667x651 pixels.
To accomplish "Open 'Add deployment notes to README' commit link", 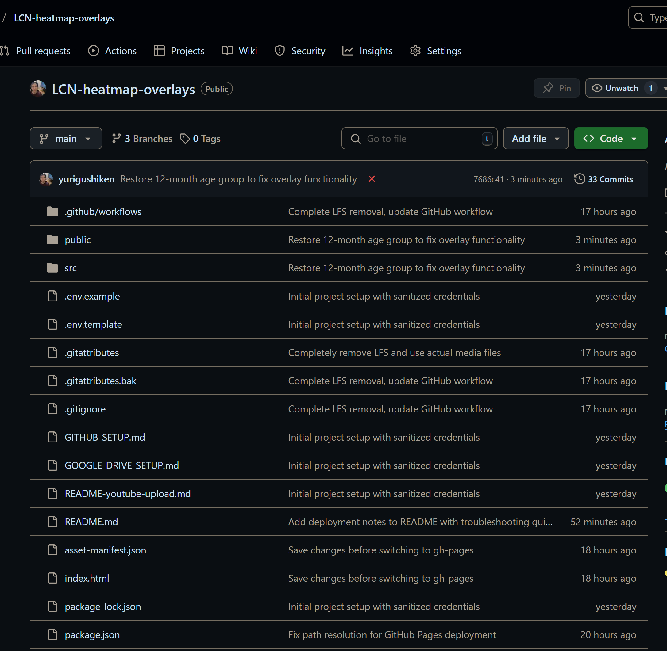I will [x=420, y=522].
